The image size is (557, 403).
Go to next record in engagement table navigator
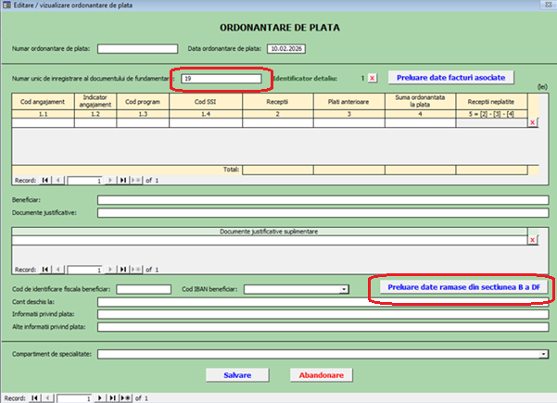tap(110, 181)
